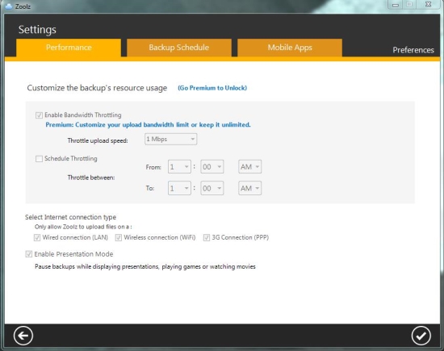Open the To minutes dropdown

[x=212, y=188]
